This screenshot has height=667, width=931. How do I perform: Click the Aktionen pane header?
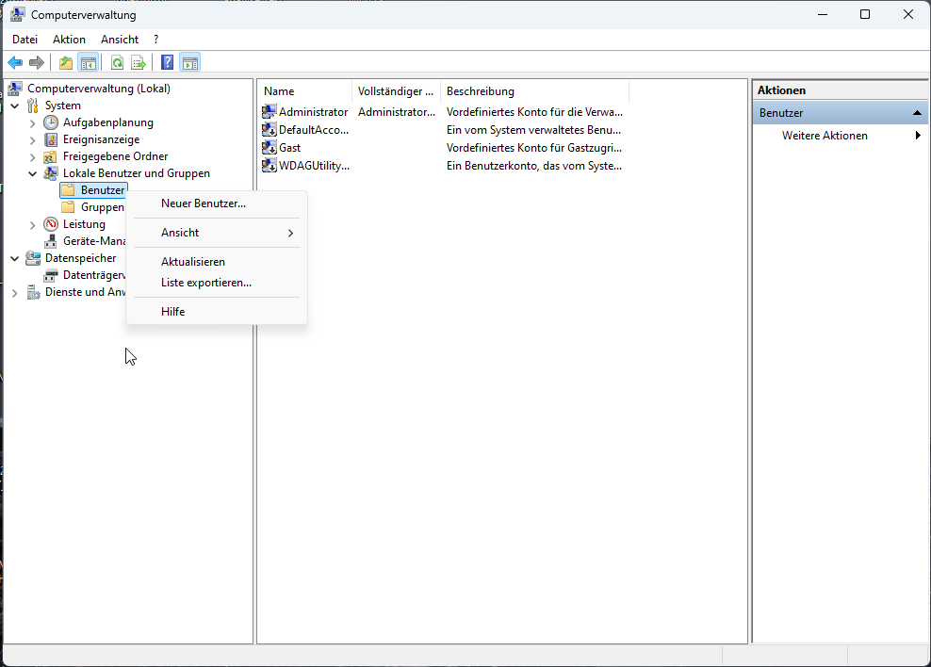tap(841, 90)
